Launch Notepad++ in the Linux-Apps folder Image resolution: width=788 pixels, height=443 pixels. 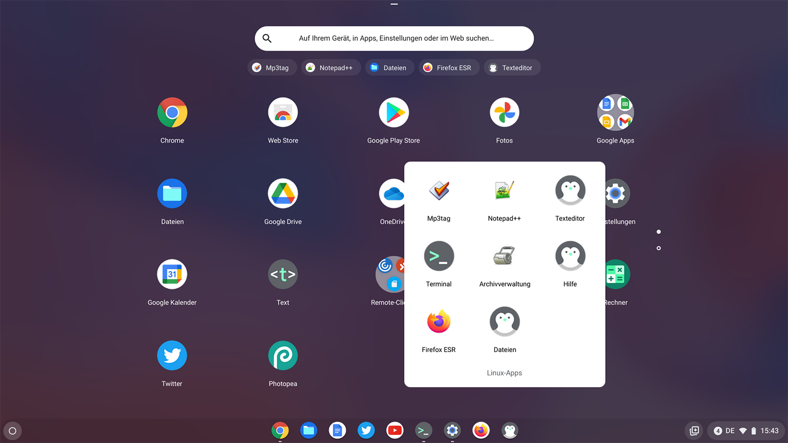[504, 190]
